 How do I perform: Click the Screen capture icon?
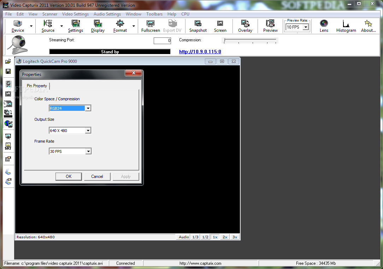pos(220,26)
